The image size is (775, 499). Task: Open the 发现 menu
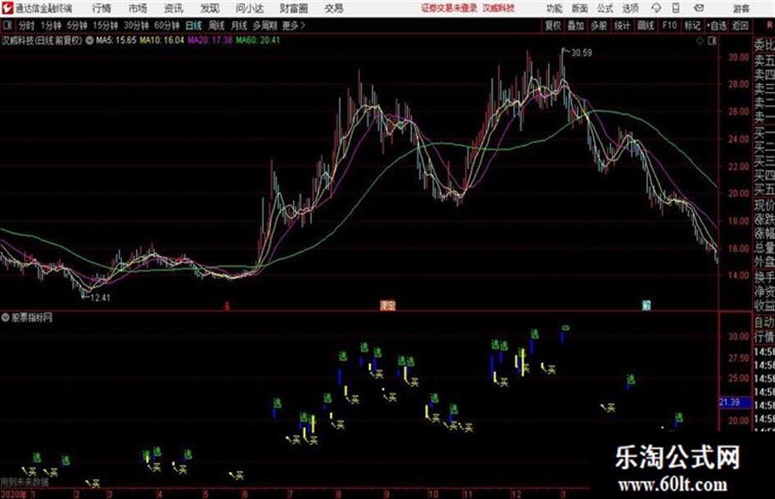tap(210, 8)
